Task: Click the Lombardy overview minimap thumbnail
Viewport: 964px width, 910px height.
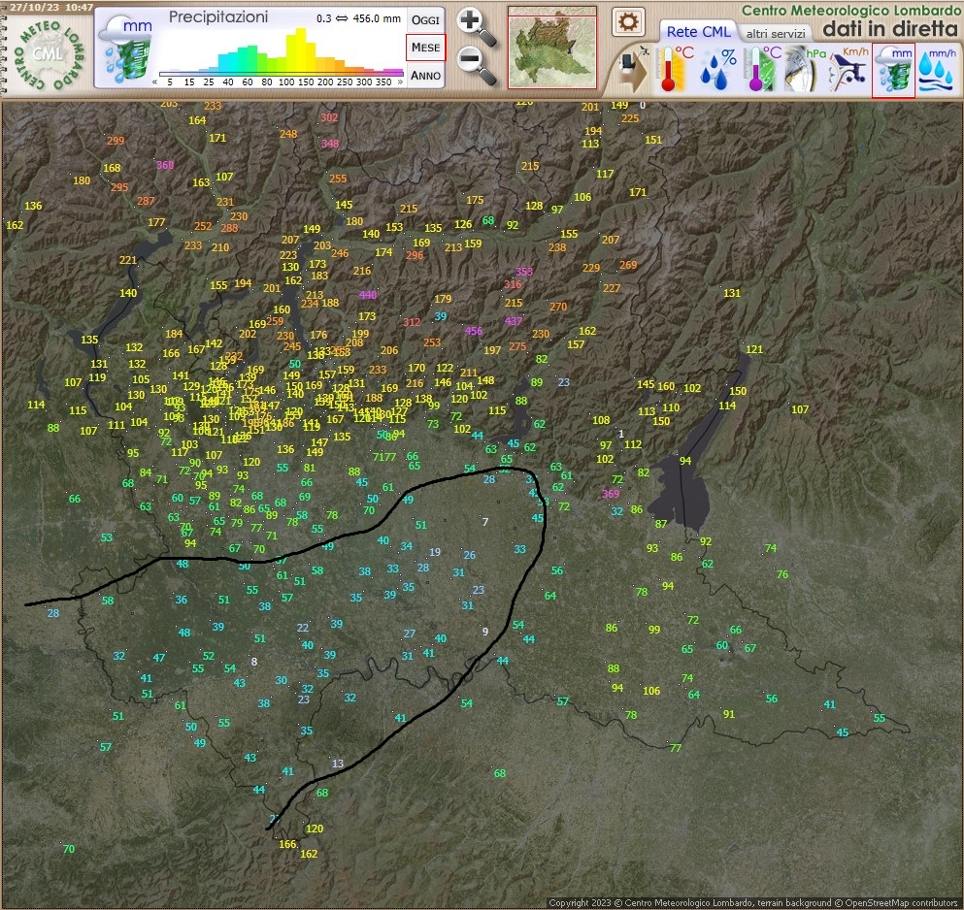Action: point(552,48)
